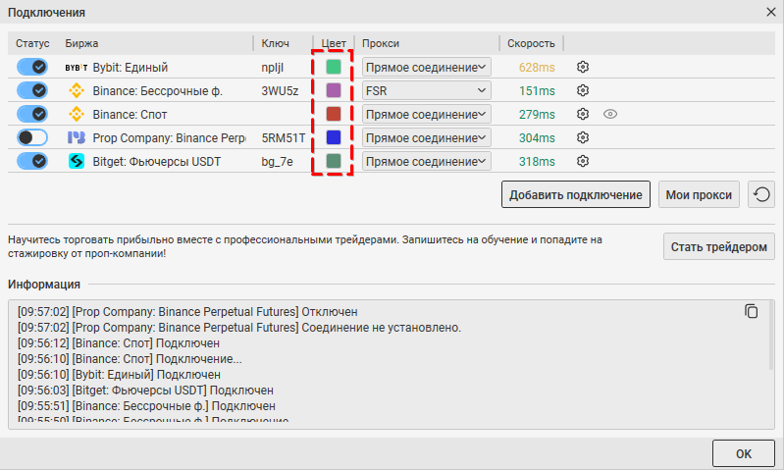The image size is (784, 470).
Task: Open settings gear for Binance: Спот
Action: pyautogui.click(x=583, y=114)
